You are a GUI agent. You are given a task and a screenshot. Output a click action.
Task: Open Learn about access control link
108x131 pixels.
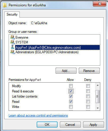click(x=38, y=115)
